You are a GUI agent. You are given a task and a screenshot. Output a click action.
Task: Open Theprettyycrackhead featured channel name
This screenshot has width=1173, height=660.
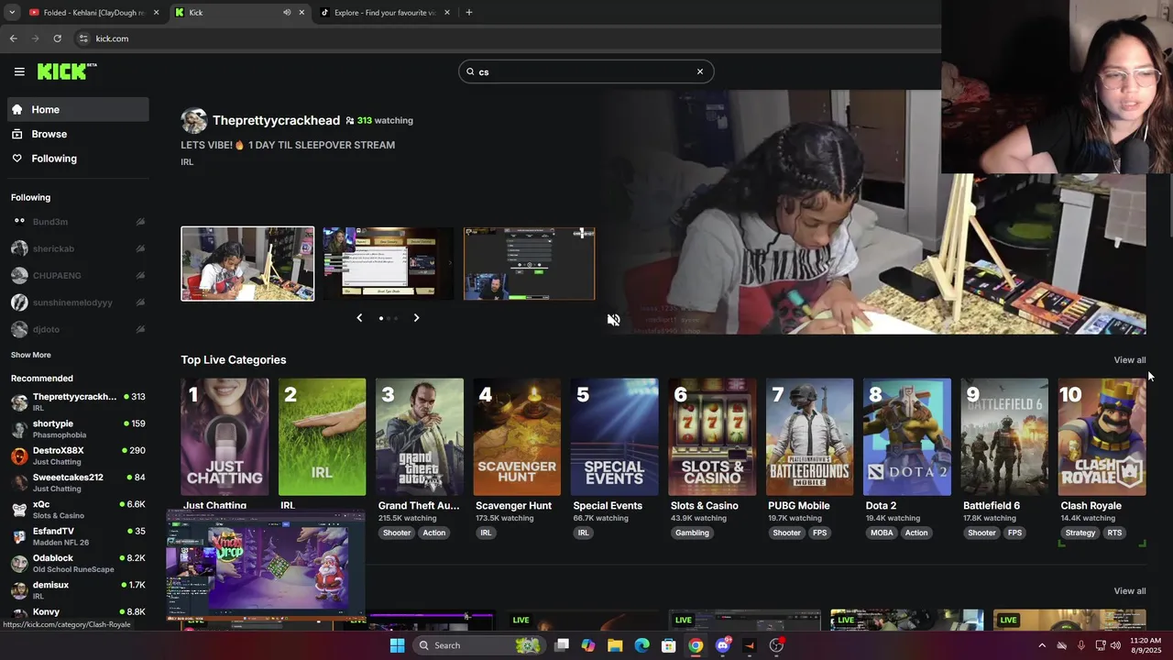tap(276, 120)
